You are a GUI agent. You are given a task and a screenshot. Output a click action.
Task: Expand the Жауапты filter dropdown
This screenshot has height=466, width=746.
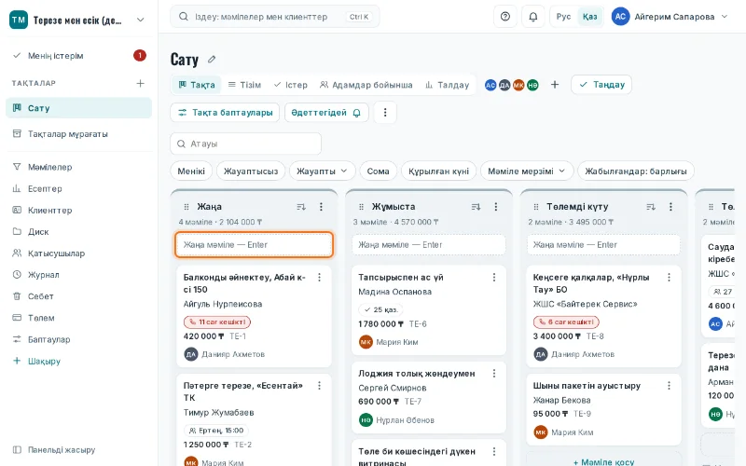tap(322, 171)
